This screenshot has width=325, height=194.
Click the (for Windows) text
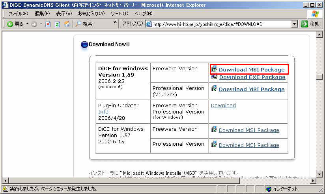168,117
